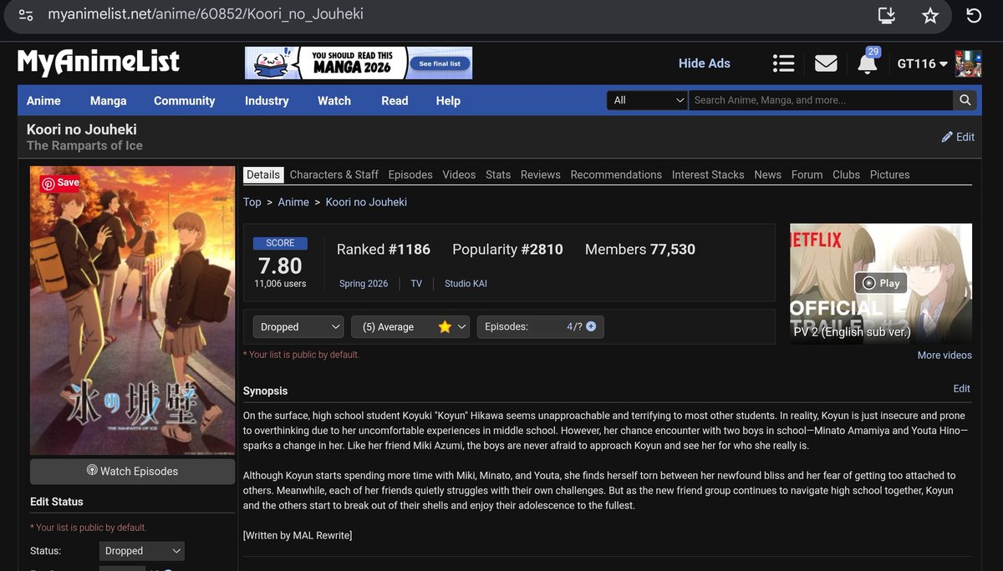Image resolution: width=1003 pixels, height=571 pixels.
Task: Switch to the Clubs tab
Action: click(x=846, y=174)
